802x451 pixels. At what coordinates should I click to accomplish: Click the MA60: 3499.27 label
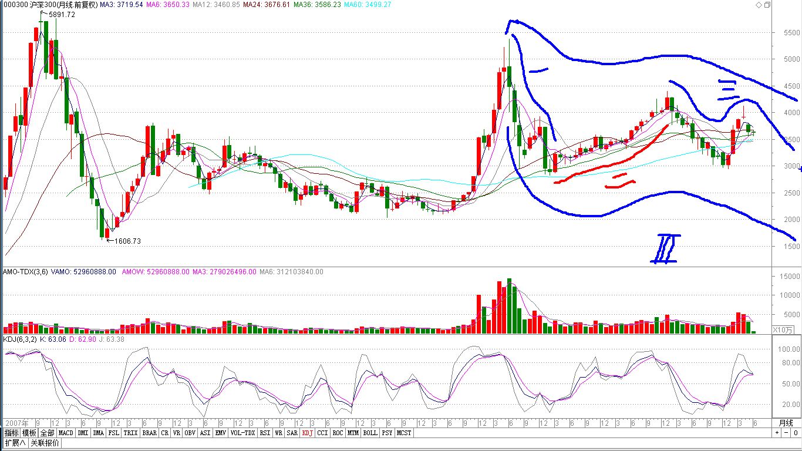(368, 5)
